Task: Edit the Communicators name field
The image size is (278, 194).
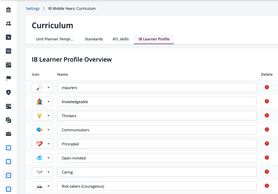Action: tap(157, 130)
